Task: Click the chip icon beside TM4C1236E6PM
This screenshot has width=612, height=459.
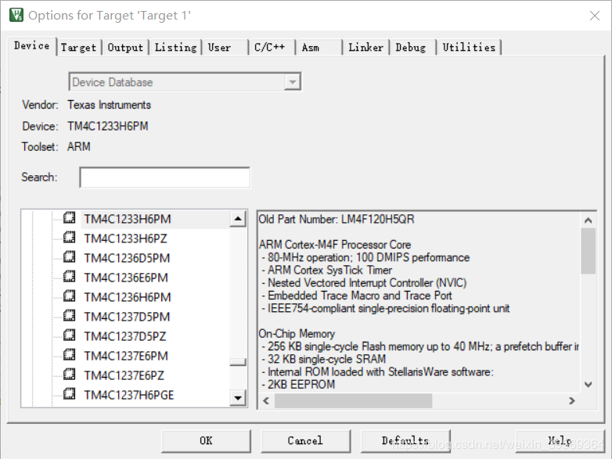Action: click(x=69, y=276)
